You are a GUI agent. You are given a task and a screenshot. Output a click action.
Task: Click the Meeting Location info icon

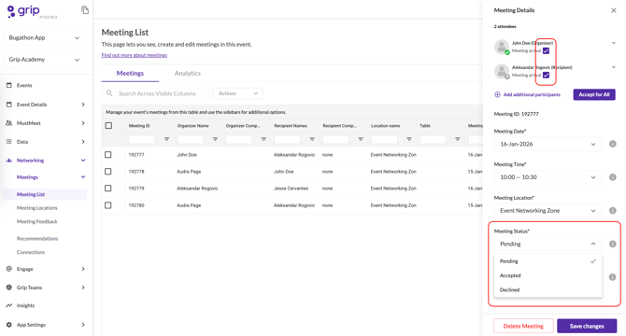(612, 210)
